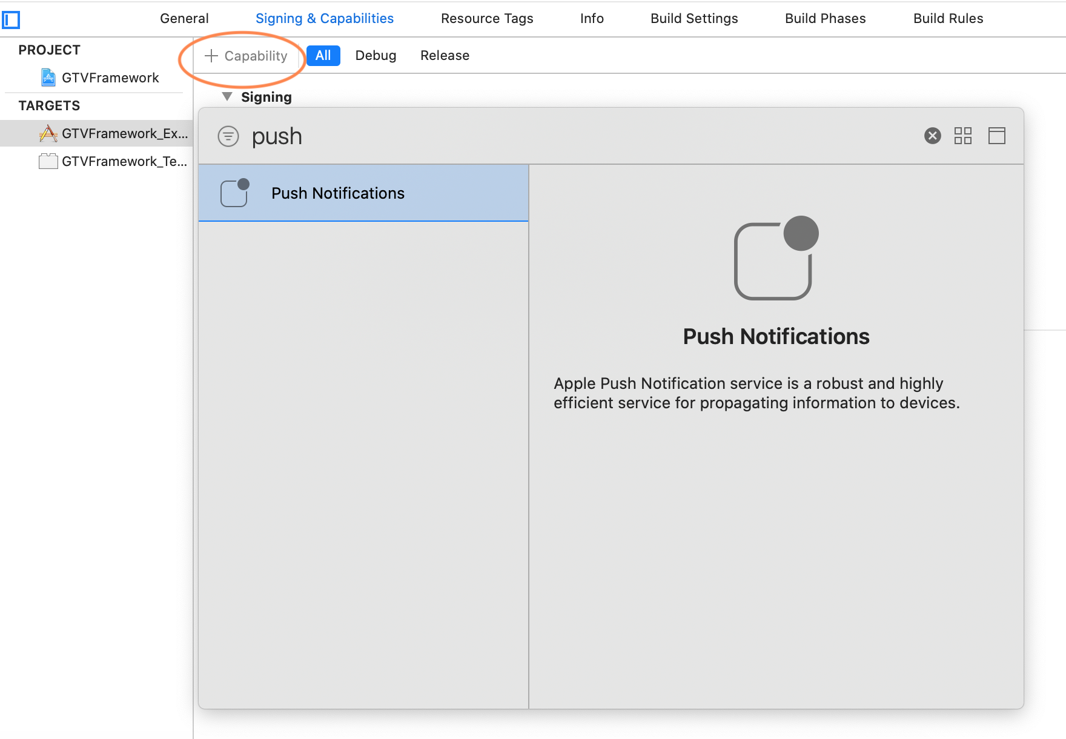Screen dimensions: 1066x739
Task: Collapse the Signing section triangle
Action: tap(227, 97)
